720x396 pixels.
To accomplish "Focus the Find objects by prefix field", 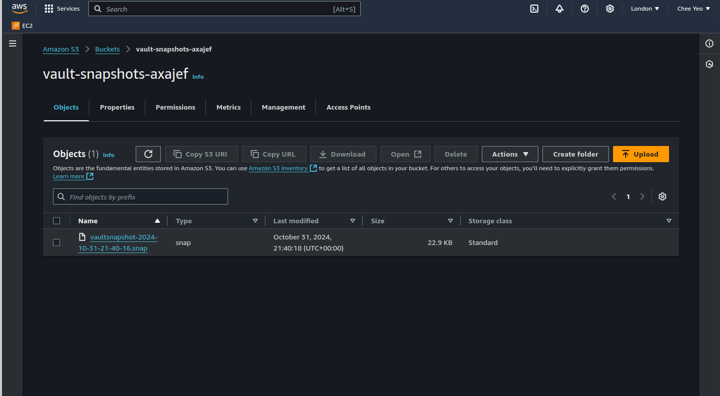I will 140,196.
